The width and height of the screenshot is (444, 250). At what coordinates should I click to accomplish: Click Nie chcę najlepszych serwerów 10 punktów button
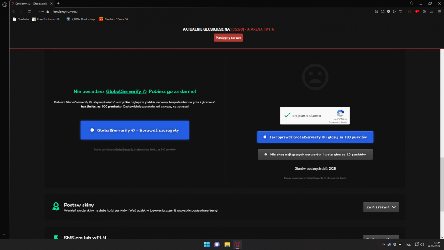point(315,155)
